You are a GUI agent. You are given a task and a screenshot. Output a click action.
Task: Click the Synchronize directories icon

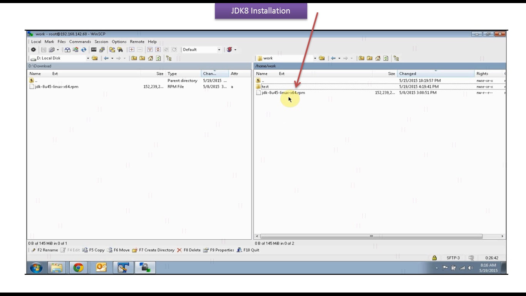coord(75,50)
